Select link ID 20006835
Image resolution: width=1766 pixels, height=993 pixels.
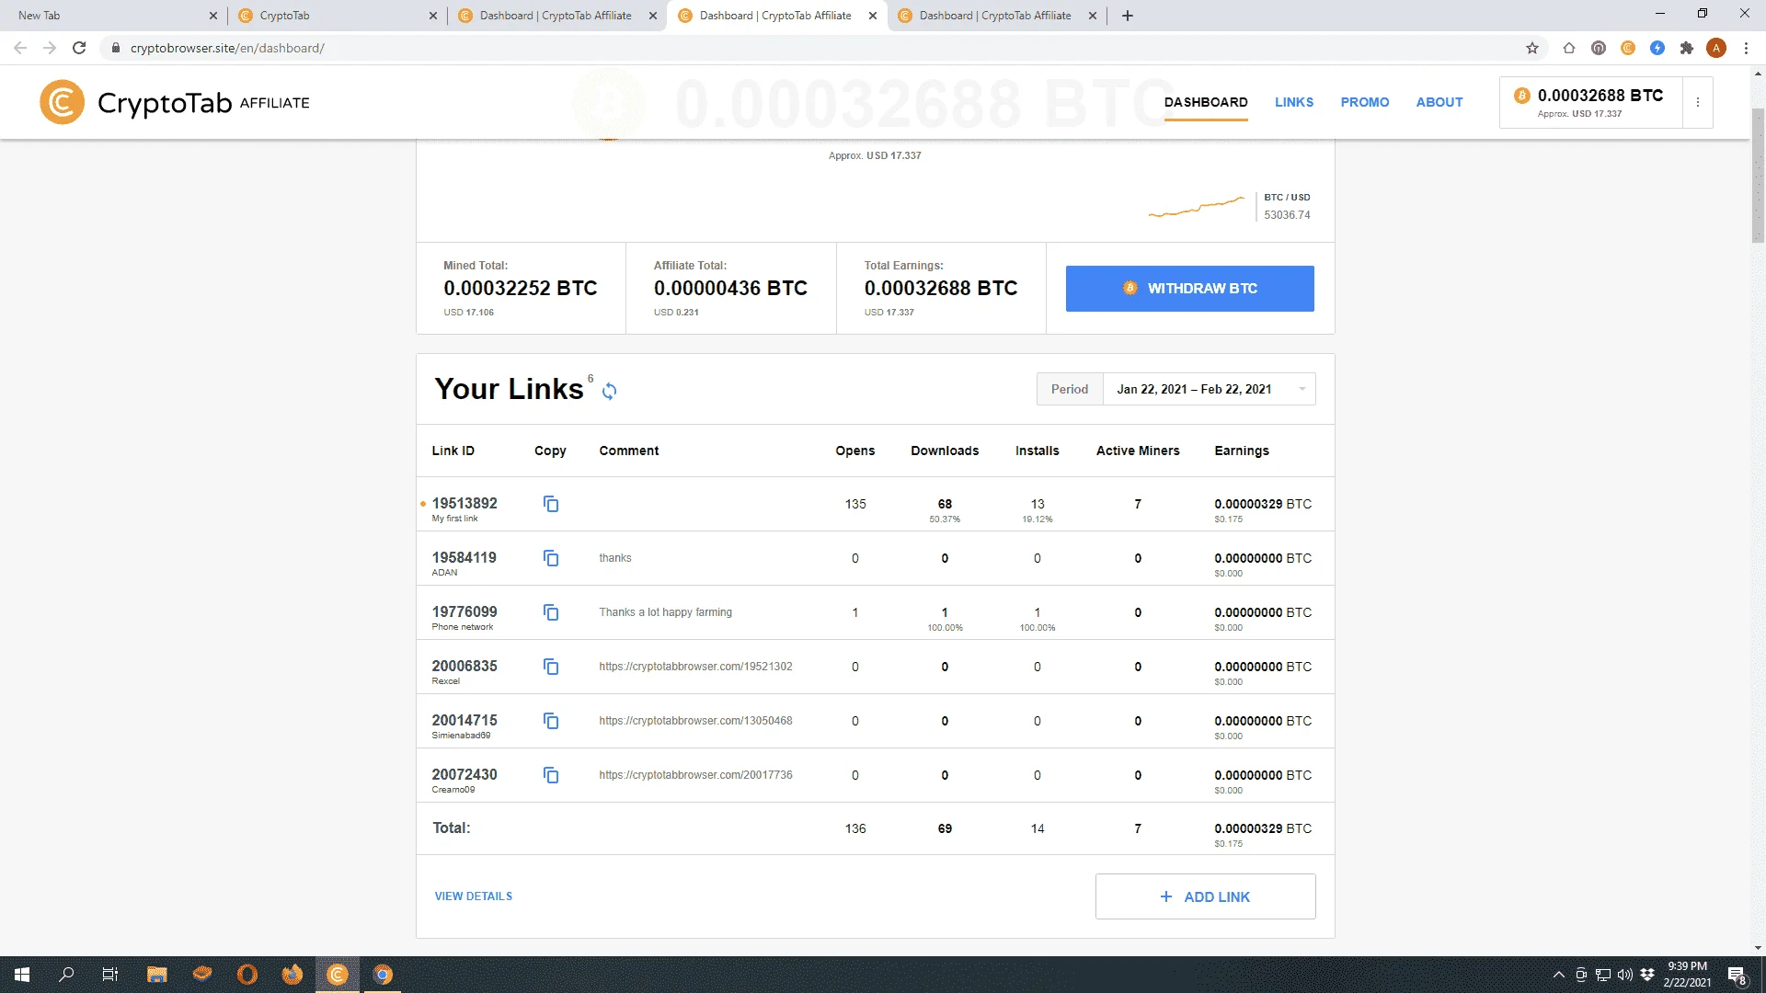[464, 666]
